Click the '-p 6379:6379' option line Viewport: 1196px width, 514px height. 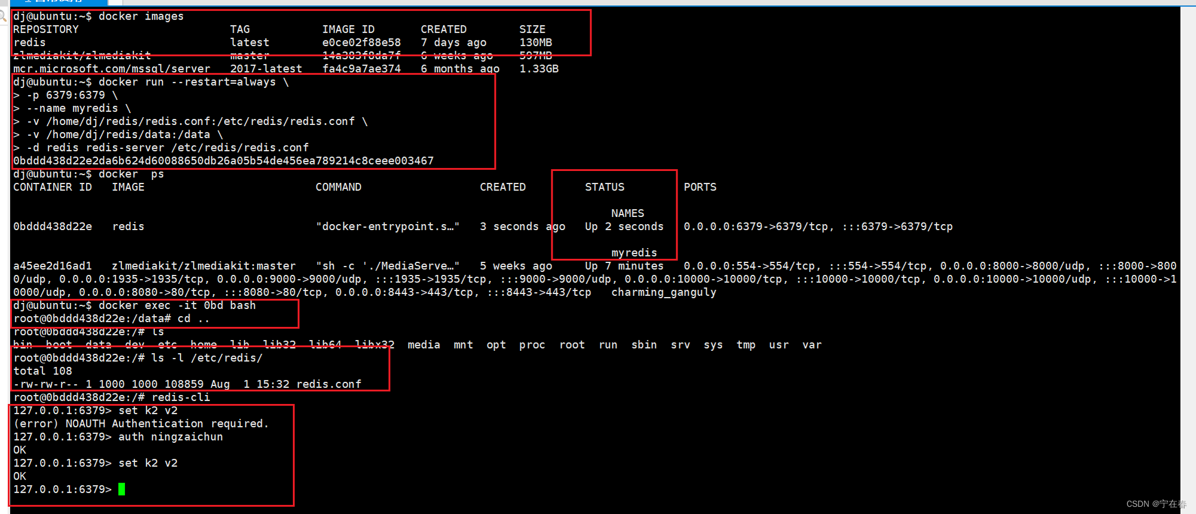pyautogui.click(x=66, y=95)
